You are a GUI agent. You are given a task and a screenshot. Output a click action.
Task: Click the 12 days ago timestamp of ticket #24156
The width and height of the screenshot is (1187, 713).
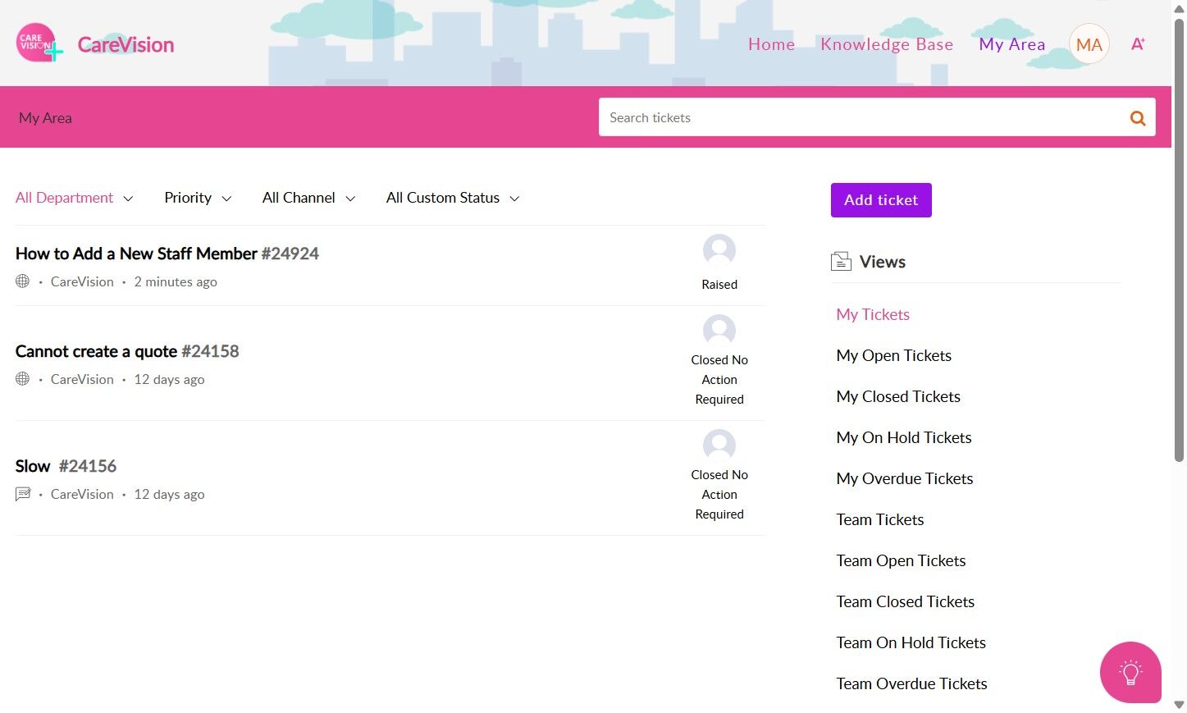pyautogui.click(x=169, y=494)
